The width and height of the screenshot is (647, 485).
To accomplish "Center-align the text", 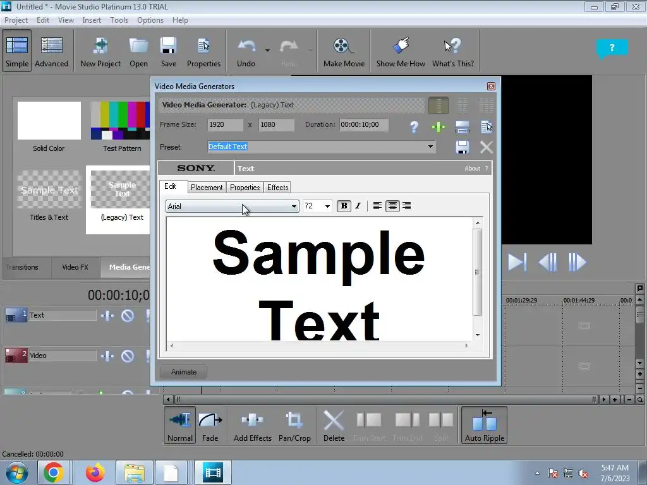I will point(392,206).
